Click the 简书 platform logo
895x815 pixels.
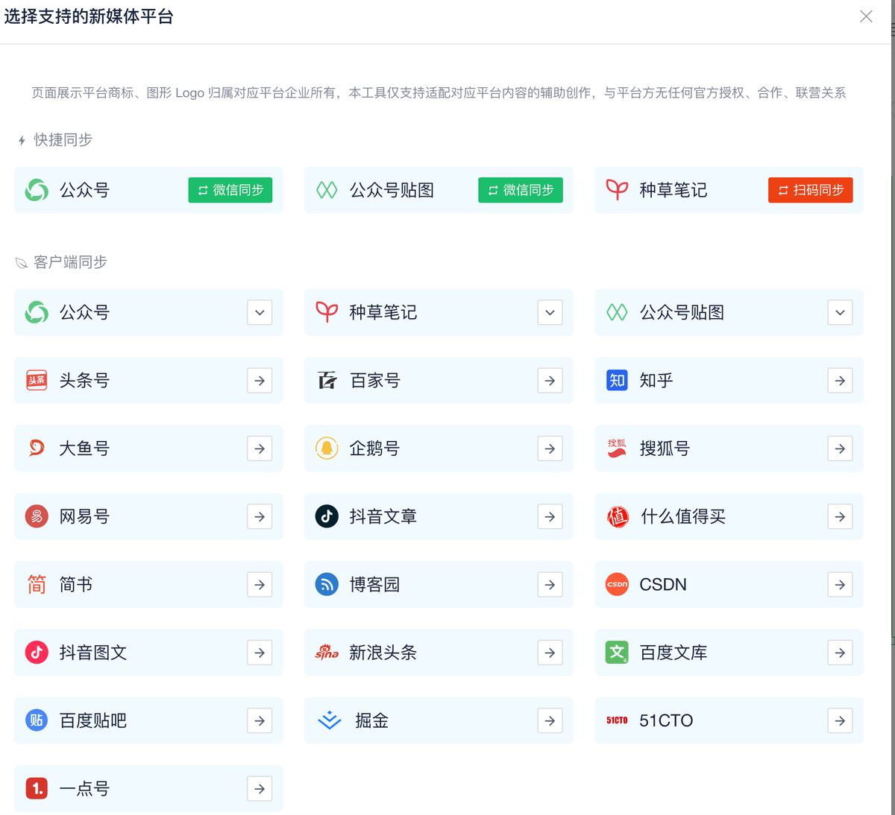37,585
